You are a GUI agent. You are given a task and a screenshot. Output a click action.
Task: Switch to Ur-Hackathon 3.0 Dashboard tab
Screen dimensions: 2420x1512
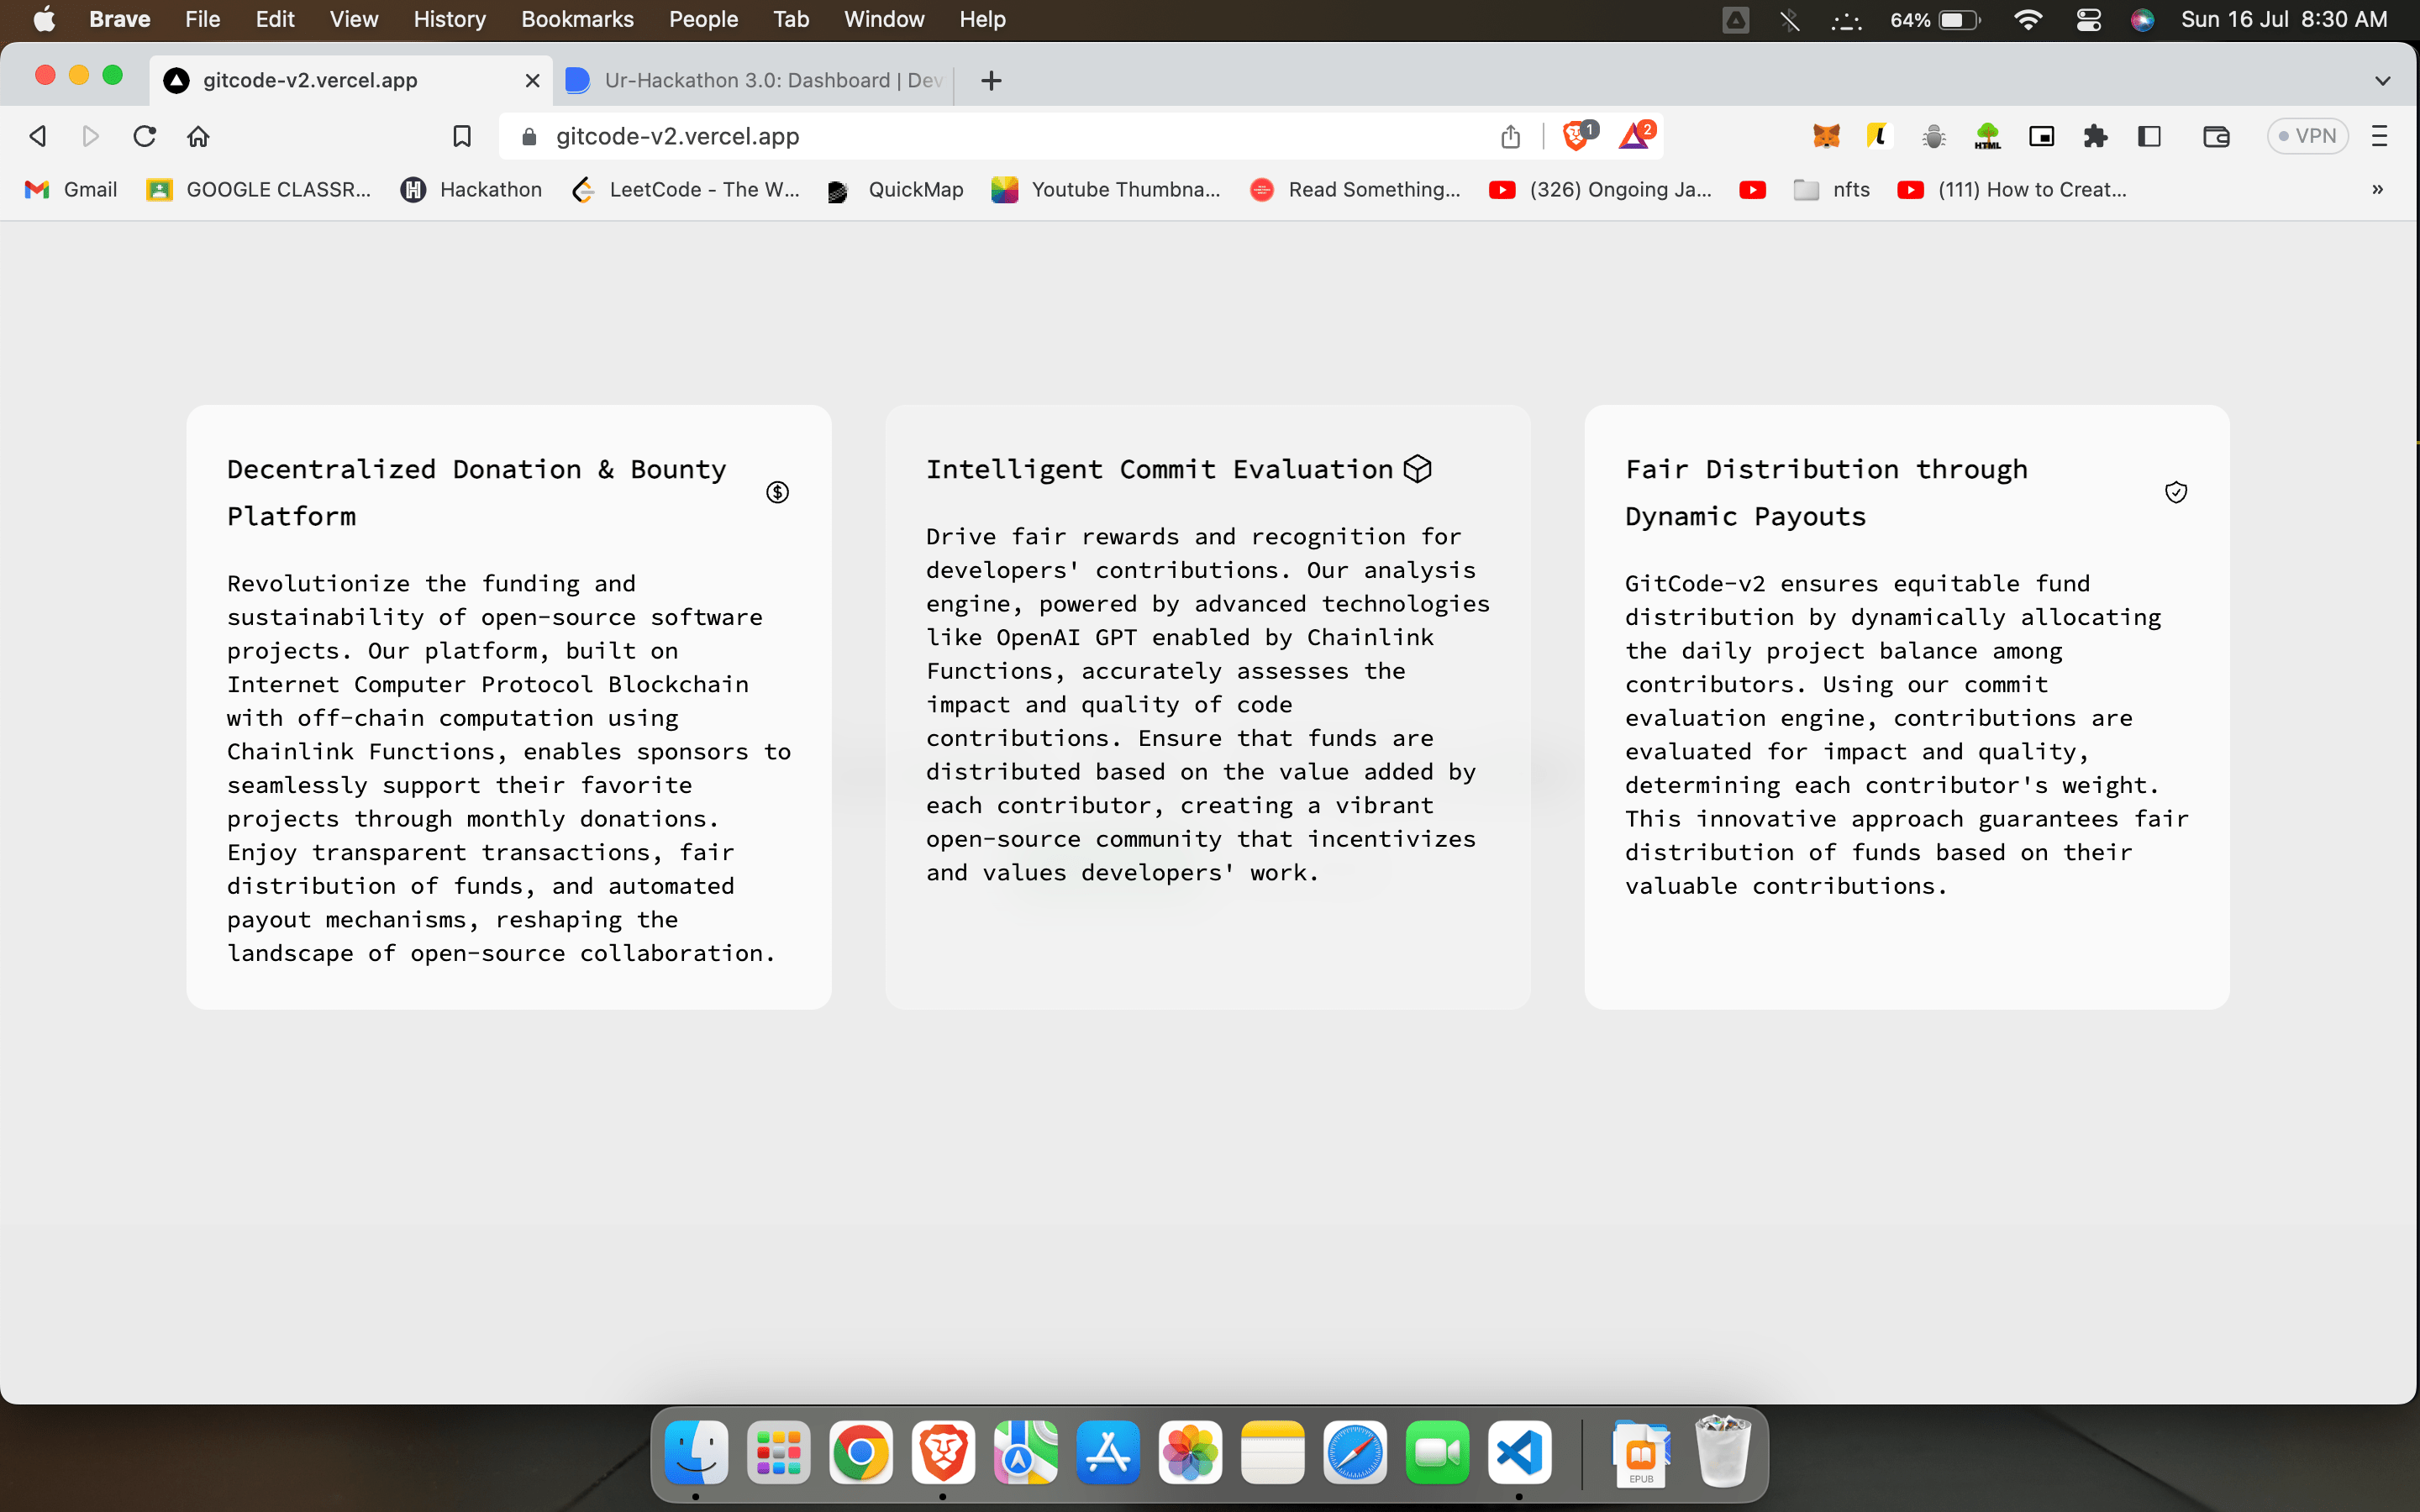(757, 80)
